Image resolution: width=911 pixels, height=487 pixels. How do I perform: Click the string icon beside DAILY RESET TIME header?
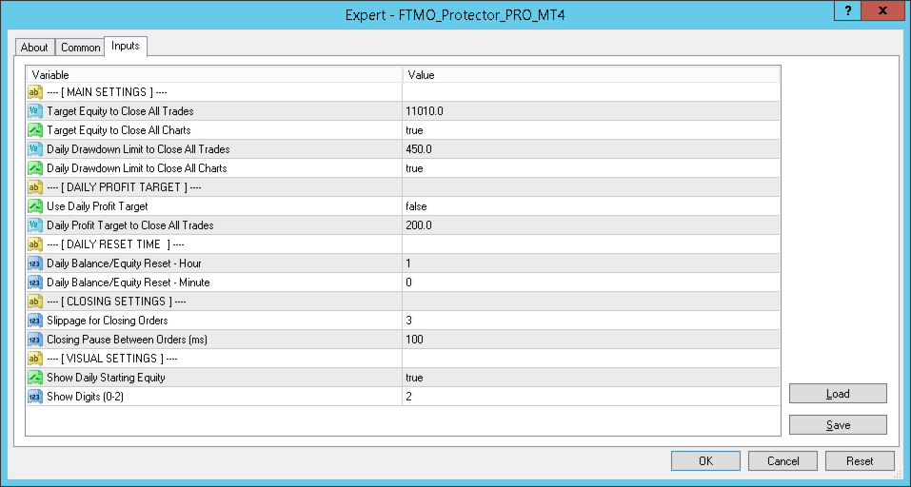[x=35, y=244]
